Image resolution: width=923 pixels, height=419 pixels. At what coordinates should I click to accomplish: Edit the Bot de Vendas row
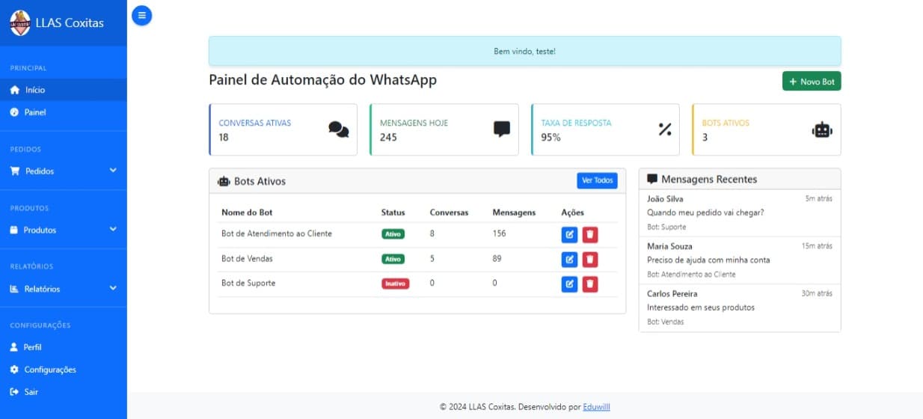click(569, 260)
